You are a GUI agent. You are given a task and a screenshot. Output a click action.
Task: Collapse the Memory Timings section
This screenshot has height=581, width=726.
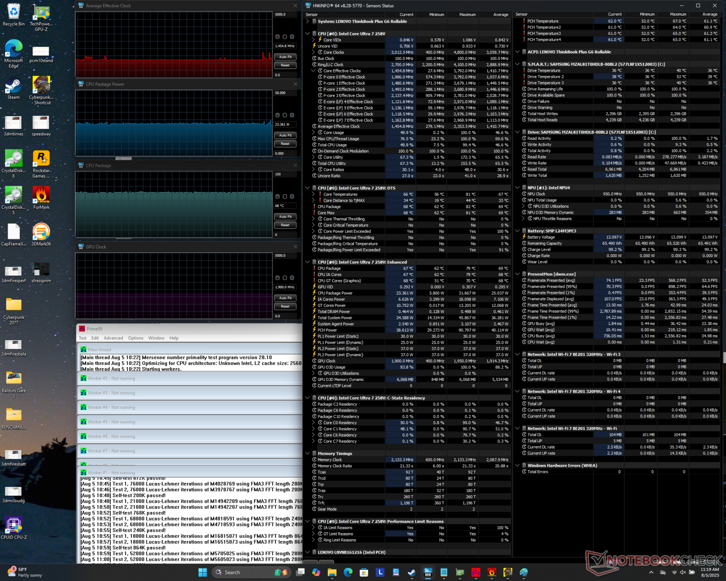click(308, 454)
